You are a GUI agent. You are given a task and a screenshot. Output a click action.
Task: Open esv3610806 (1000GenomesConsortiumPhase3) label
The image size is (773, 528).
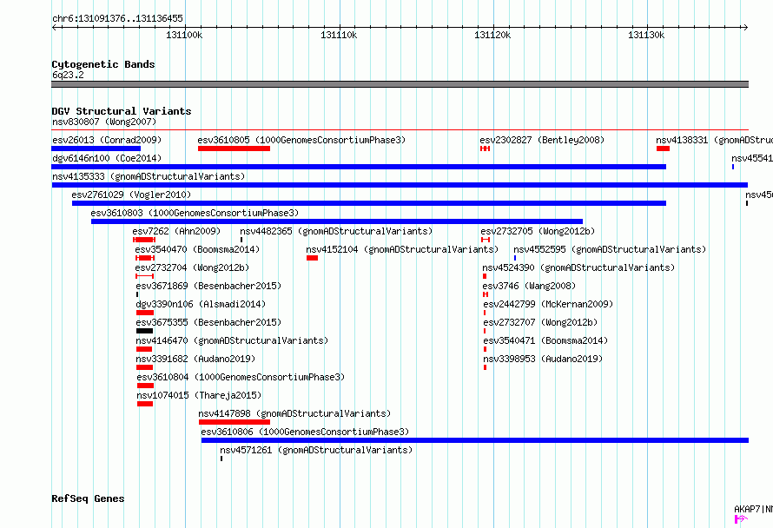click(305, 432)
